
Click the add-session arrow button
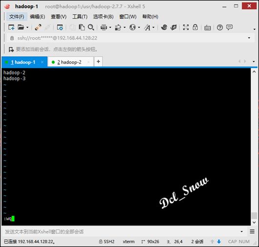pyautogui.click(x=11, y=49)
